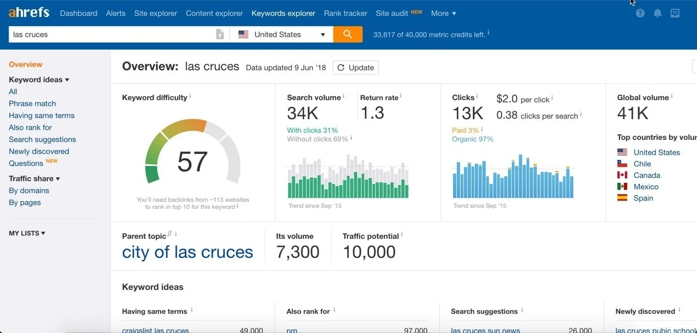Run the search with the orange magnifier button

pyautogui.click(x=348, y=34)
